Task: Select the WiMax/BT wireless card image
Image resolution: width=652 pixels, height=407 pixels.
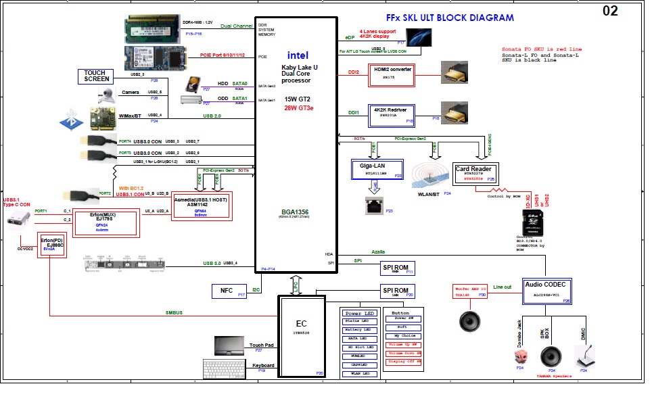Action: [x=103, y=118]
